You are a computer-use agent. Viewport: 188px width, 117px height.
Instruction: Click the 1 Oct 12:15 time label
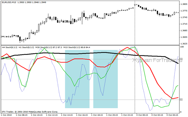tap(52, 115)
